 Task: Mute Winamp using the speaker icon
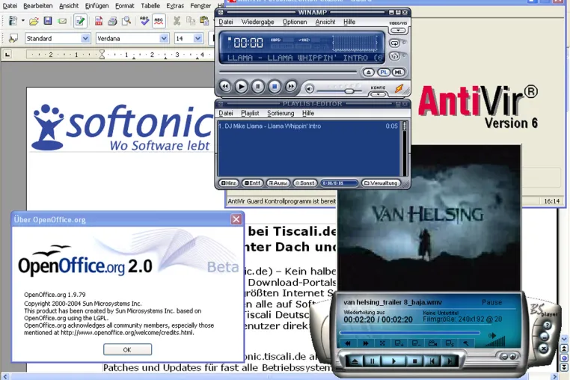(x=310, y=89)
